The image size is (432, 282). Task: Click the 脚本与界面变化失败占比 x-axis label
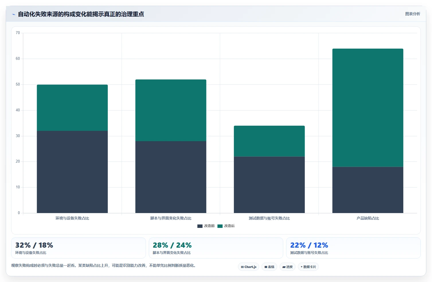tap(171, 218)
